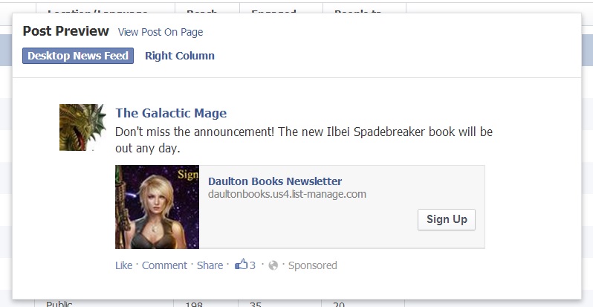
Task: Open the dragon profile picture
Action: (82, 127)
